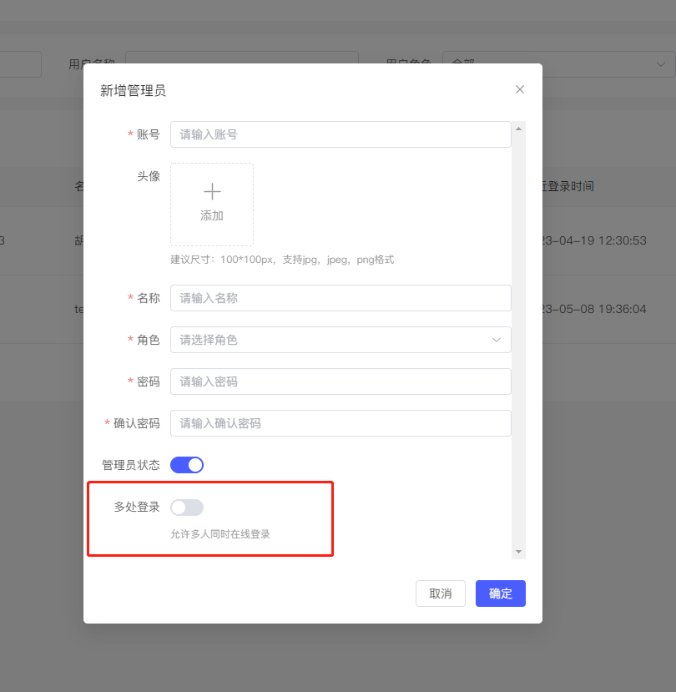
Task: Click the 请输入确认密码 field
Action: [x=341, y=423]
